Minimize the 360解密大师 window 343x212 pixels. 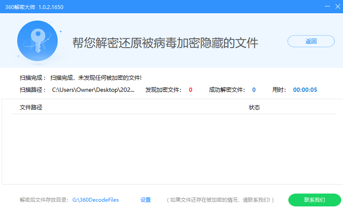tap(328, 6)
